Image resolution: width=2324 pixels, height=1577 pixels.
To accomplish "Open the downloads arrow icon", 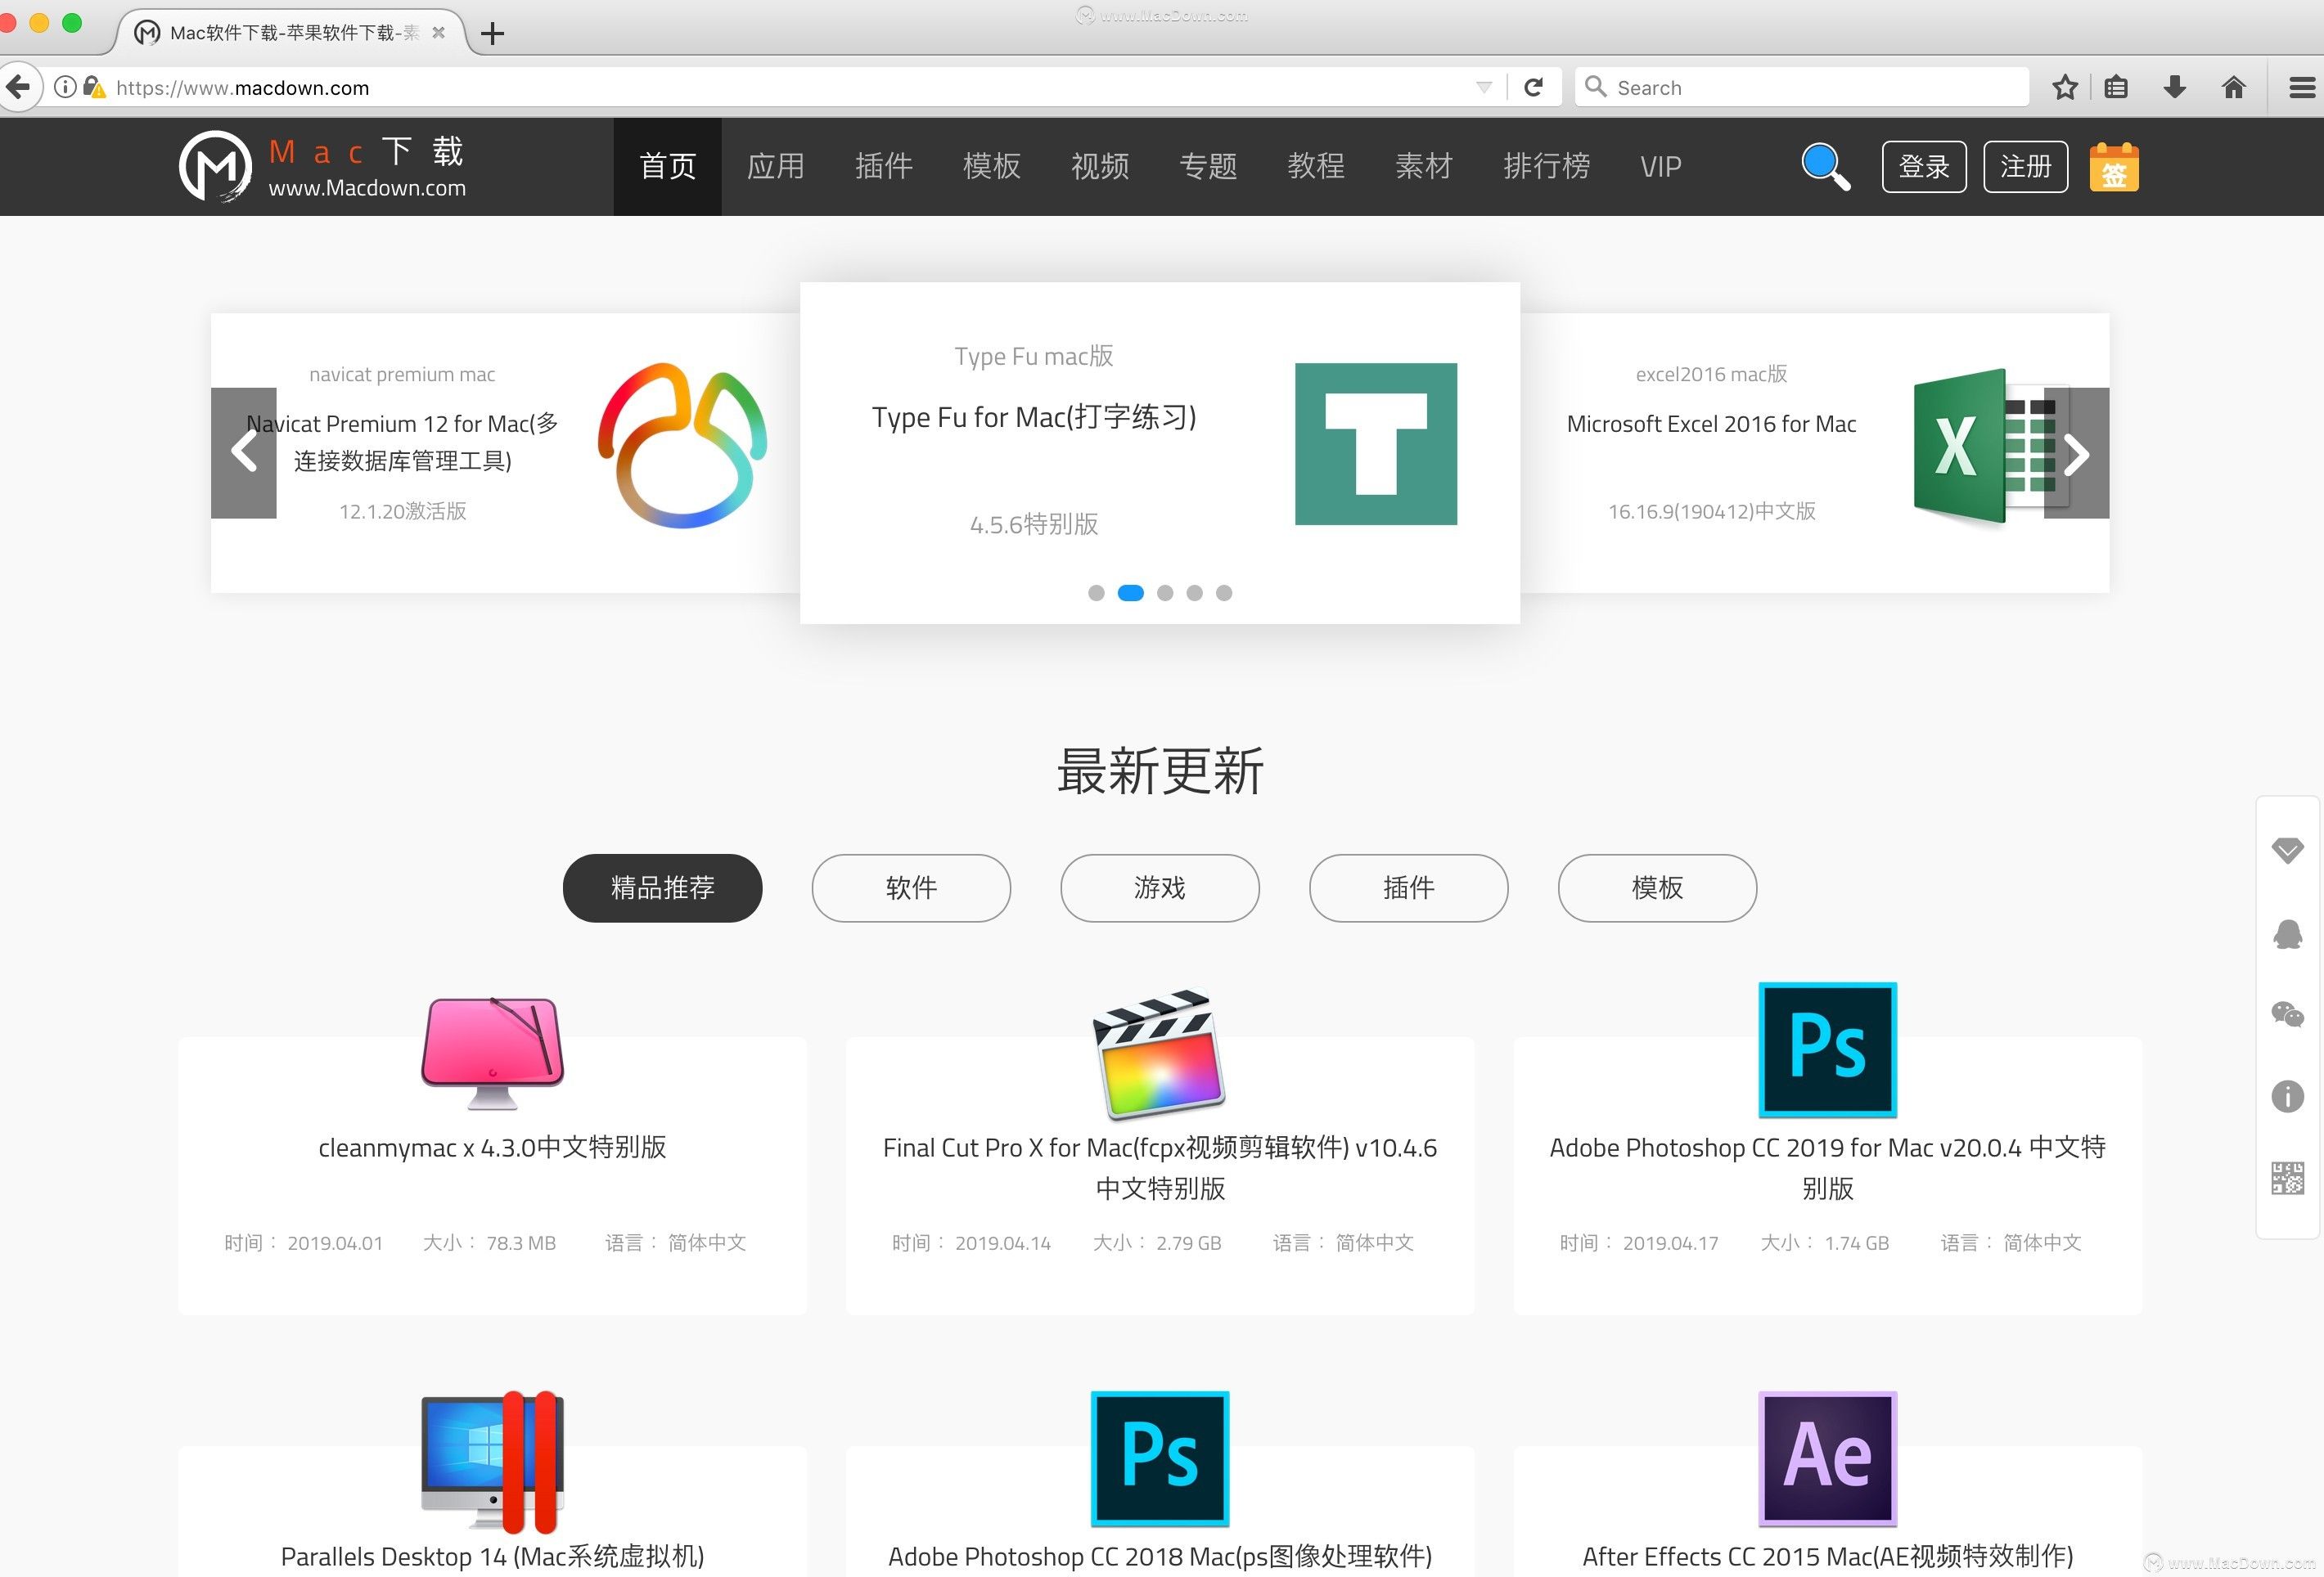I will point(2175,88).
